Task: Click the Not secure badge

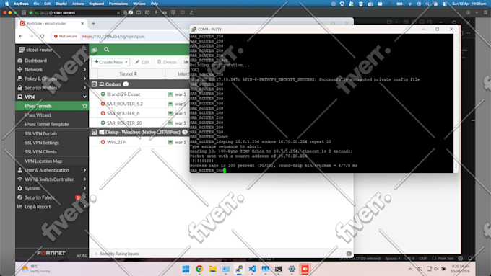Action: tap(65, 36)
